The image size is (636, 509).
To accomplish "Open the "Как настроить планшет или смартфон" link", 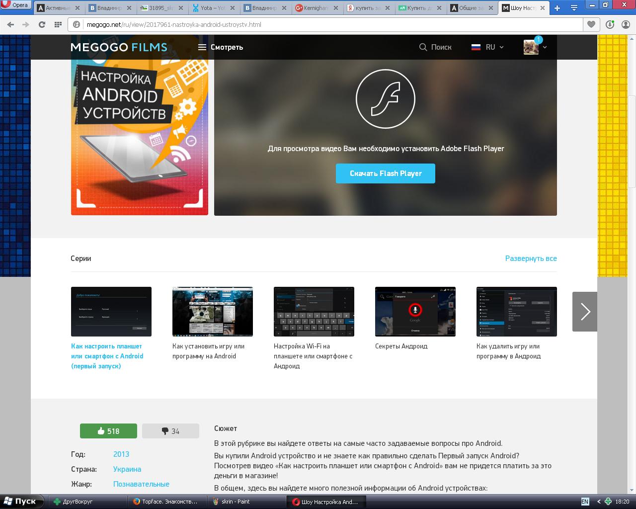I will 107,356.
